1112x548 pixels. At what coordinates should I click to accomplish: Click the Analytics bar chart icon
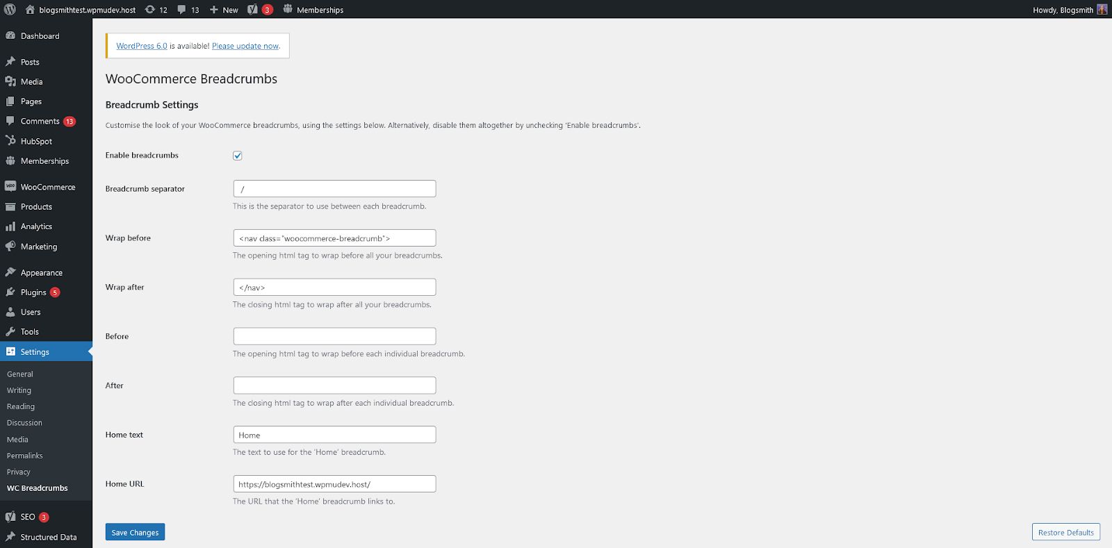(10, 226)
